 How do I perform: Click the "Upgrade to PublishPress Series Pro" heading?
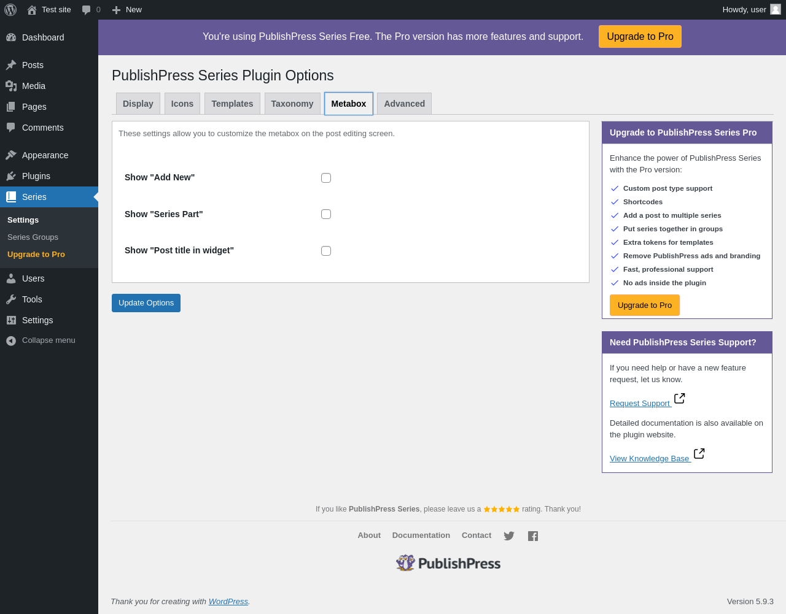coord(683,132)
